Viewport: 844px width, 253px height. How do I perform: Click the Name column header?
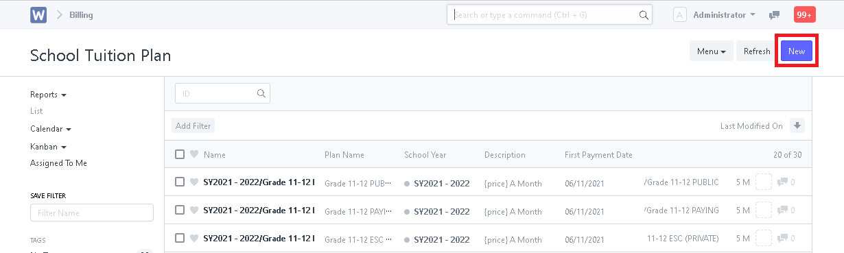click(215, 155)
